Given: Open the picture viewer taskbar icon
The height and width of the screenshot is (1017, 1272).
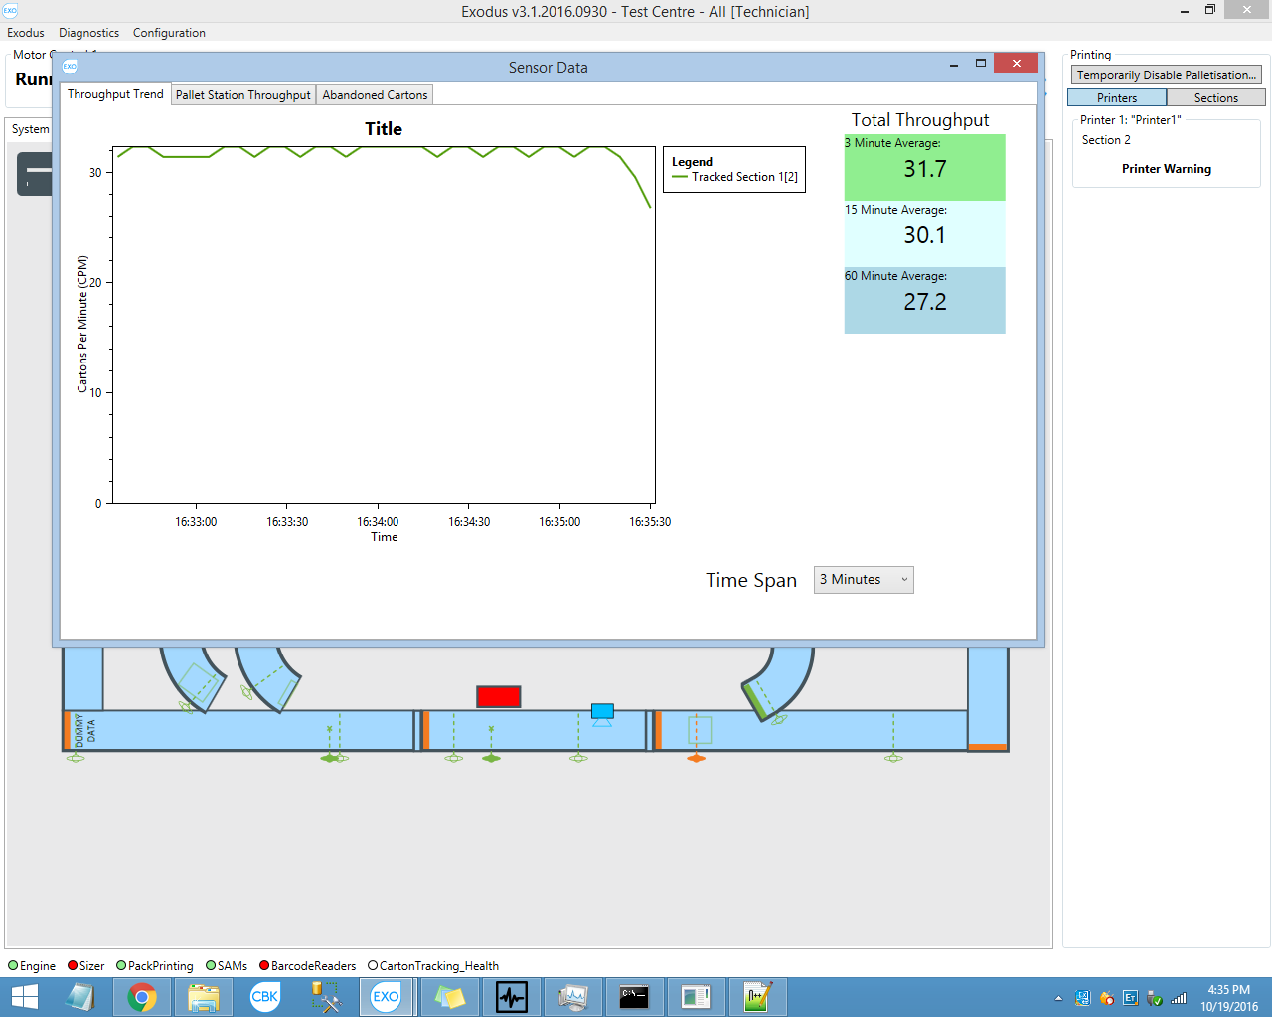Looking at the screenshot, I should click(x=573, y=997).
